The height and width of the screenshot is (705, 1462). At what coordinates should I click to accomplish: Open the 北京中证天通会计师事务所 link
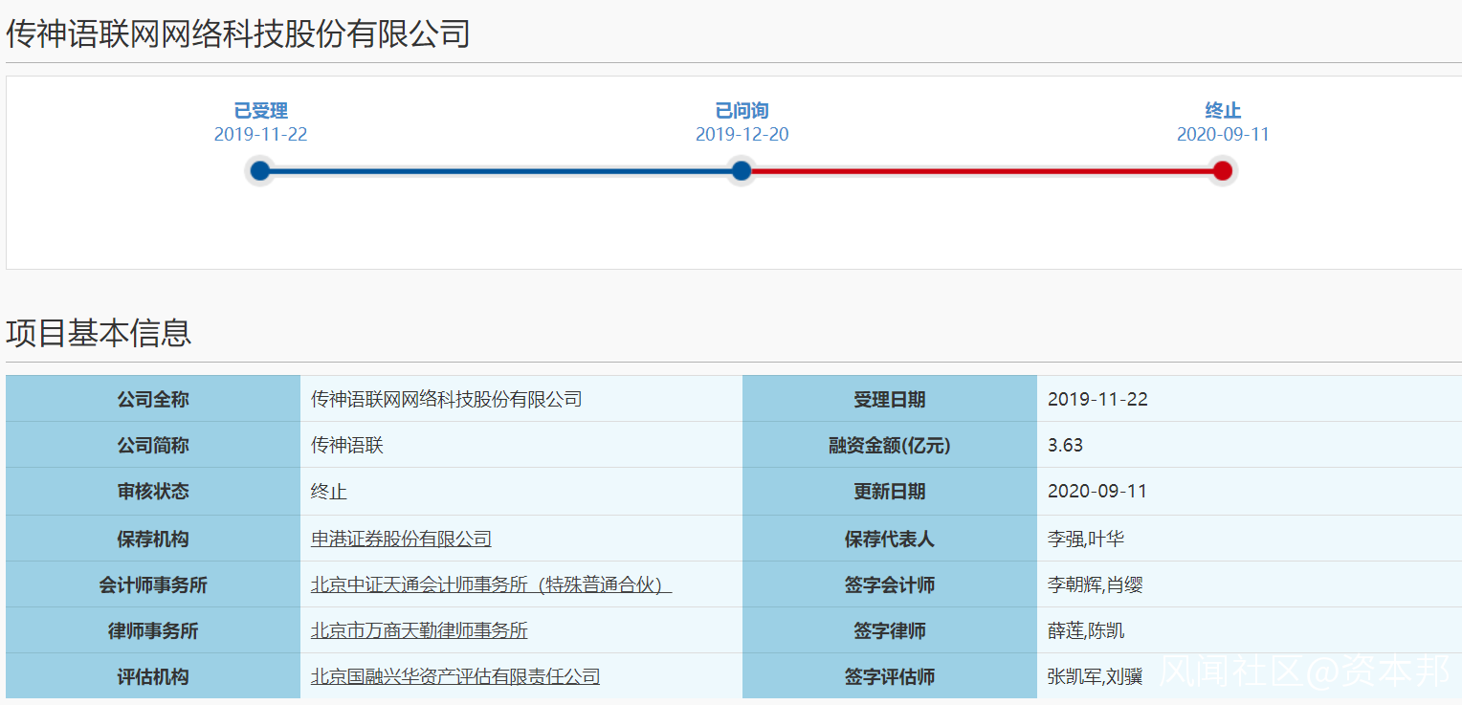click(x=491, y=584)
